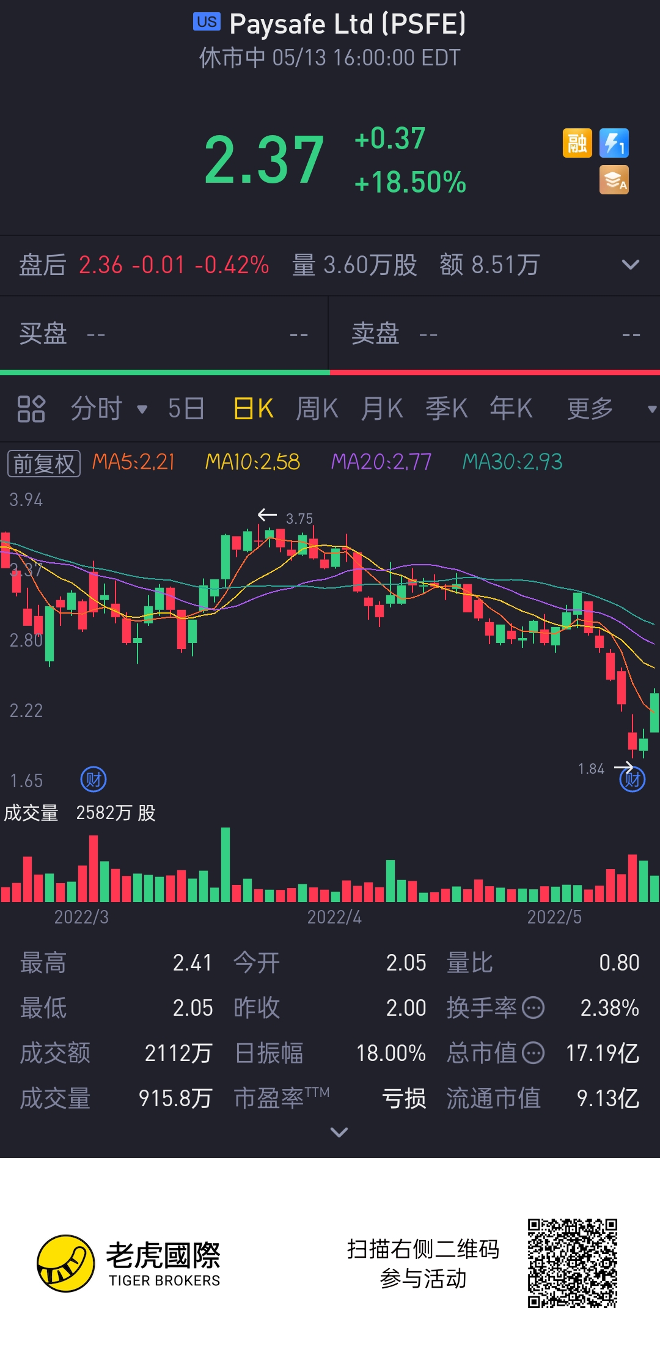
Task: Open the 分时 intraday dropdown
Action: [x=109, y=408]
